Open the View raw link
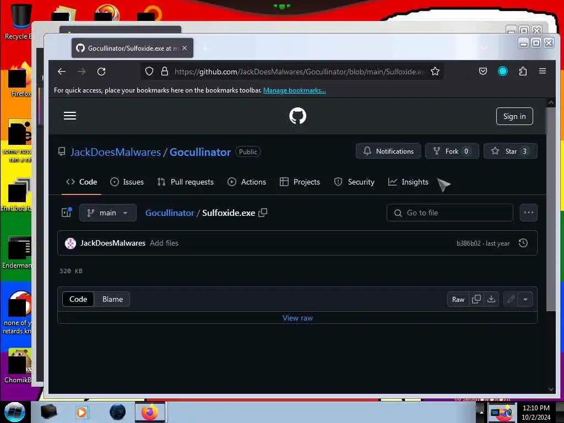The width and height of the screenshot is (564, 423). pyautogui.click(x=297, y=318)
